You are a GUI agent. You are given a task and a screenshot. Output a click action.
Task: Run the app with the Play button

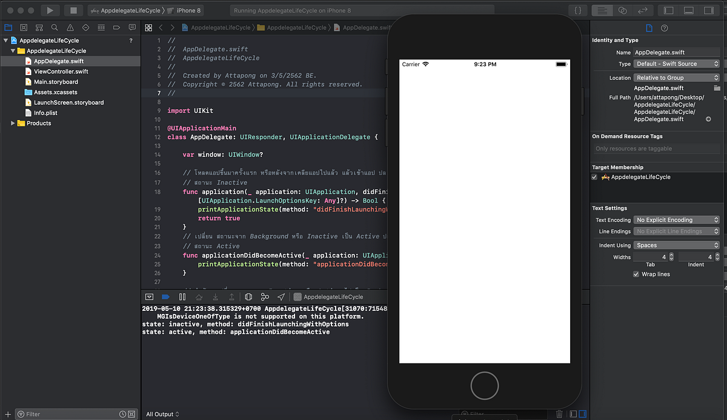(x=50, y=10)
